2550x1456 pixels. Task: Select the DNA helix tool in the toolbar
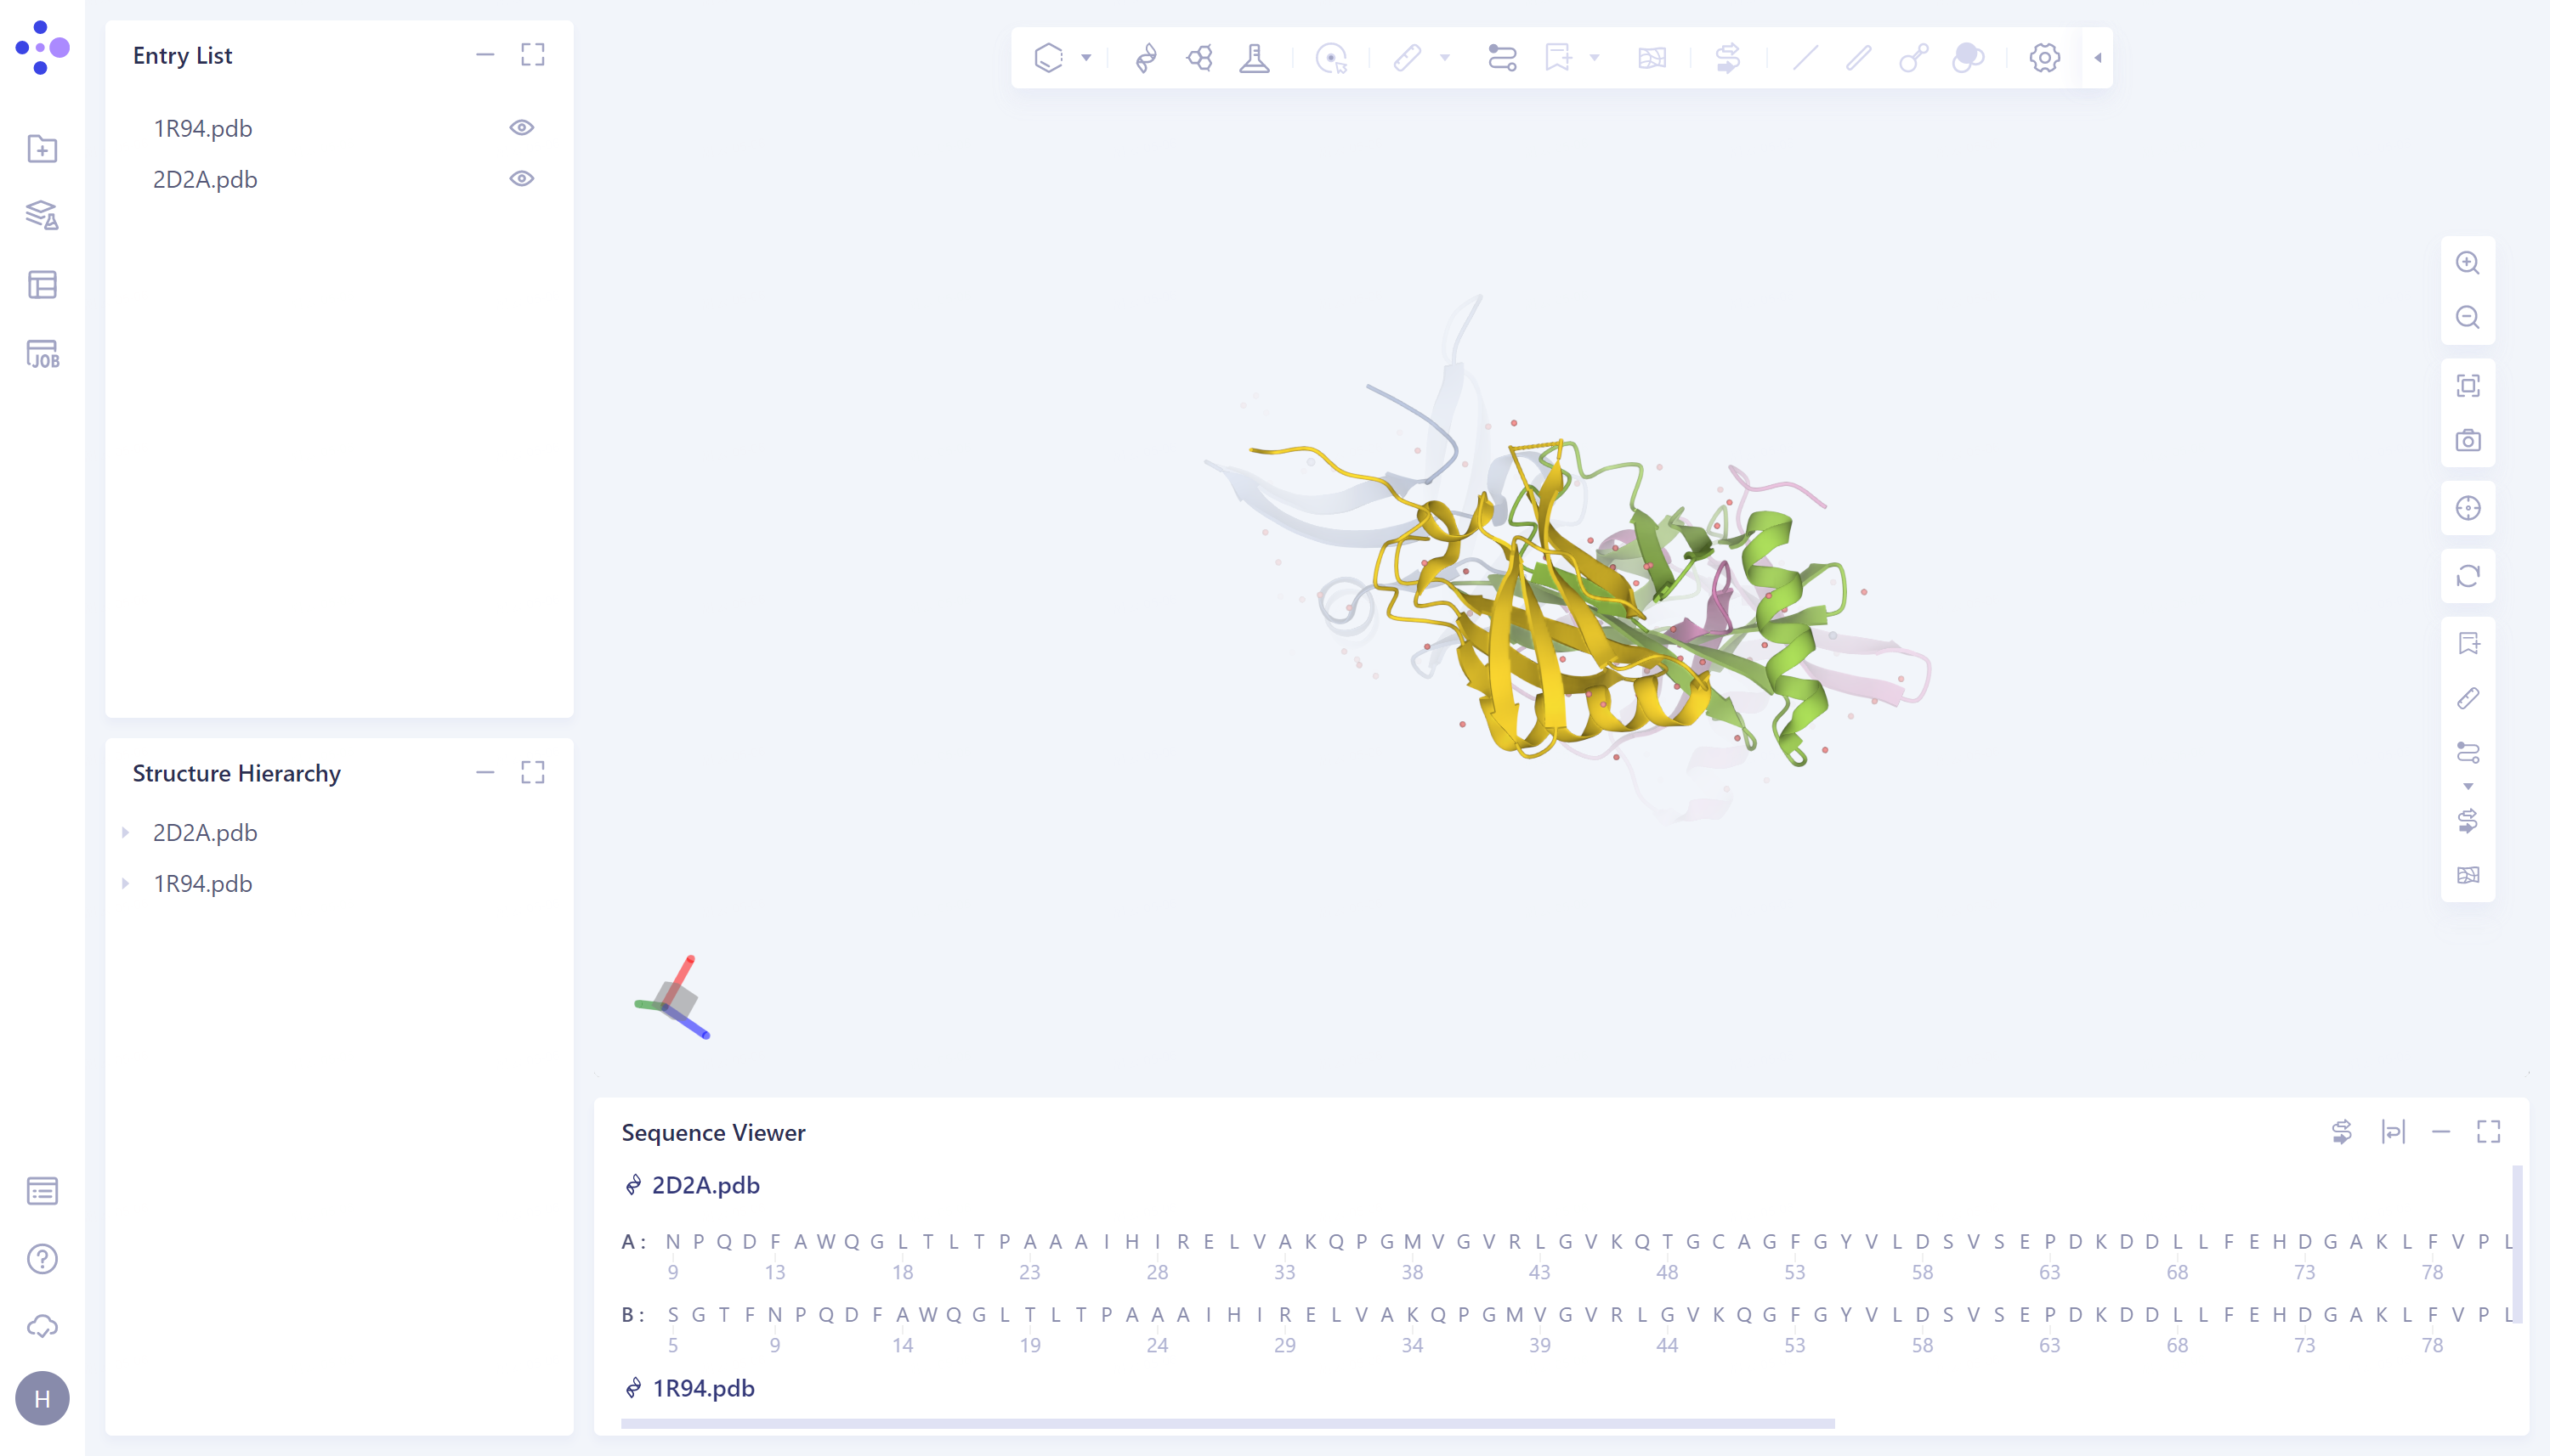[1144, 58]
